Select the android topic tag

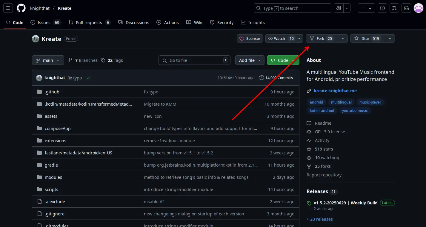316,102
